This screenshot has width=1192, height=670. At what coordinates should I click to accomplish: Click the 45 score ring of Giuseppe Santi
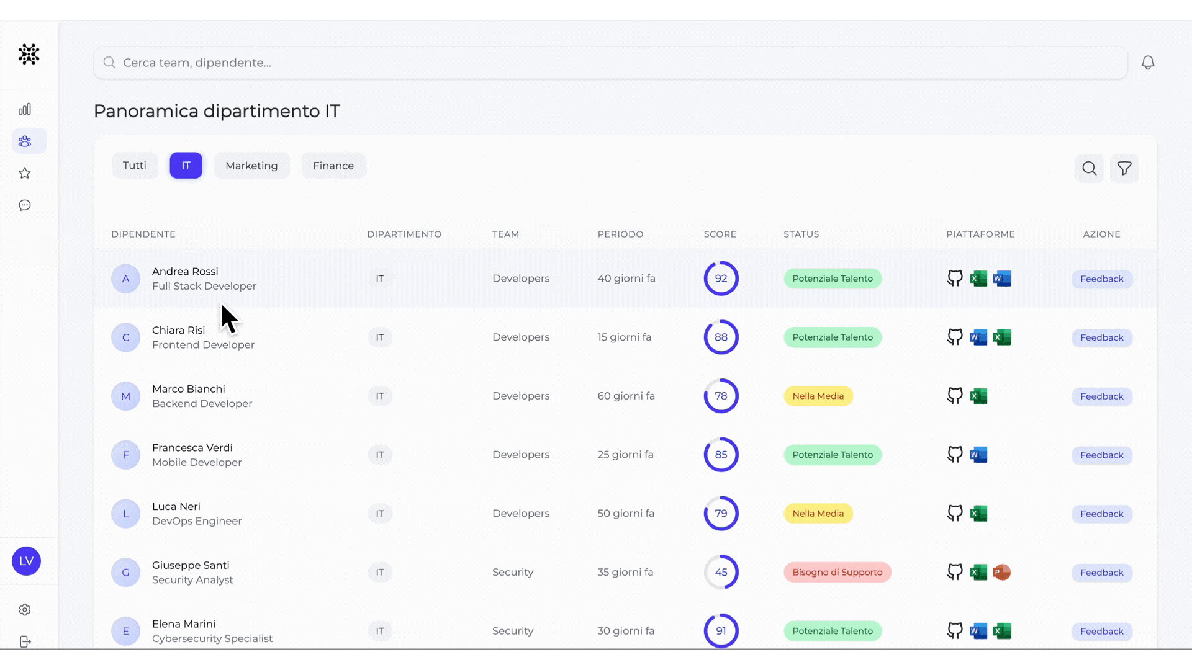point(721,572)
